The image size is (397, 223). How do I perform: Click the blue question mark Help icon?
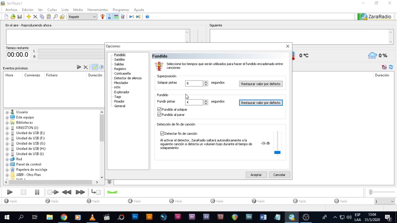[147, 17]
